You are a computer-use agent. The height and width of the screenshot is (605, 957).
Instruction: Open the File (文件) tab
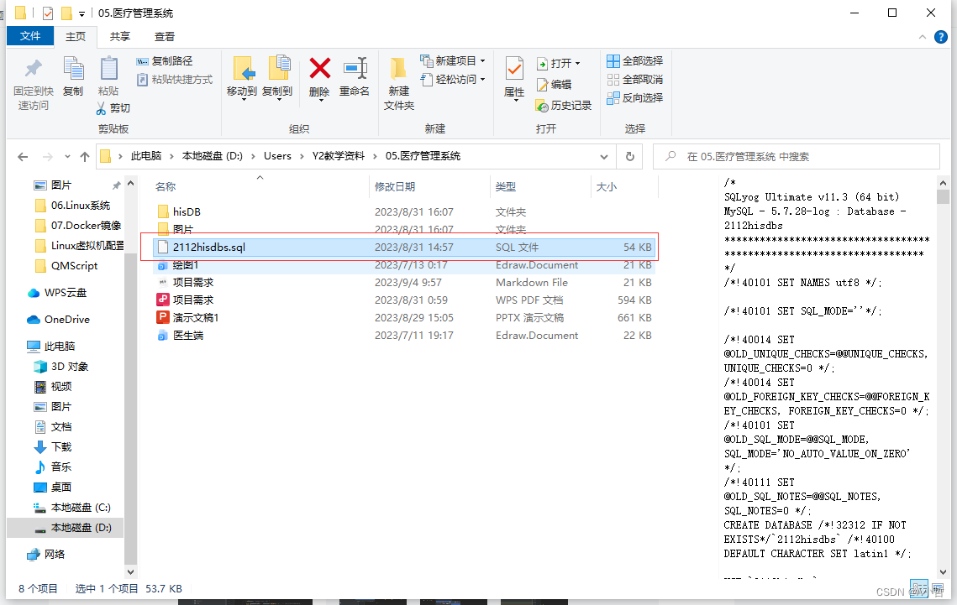pyautogui.click(x=30, y=36)
